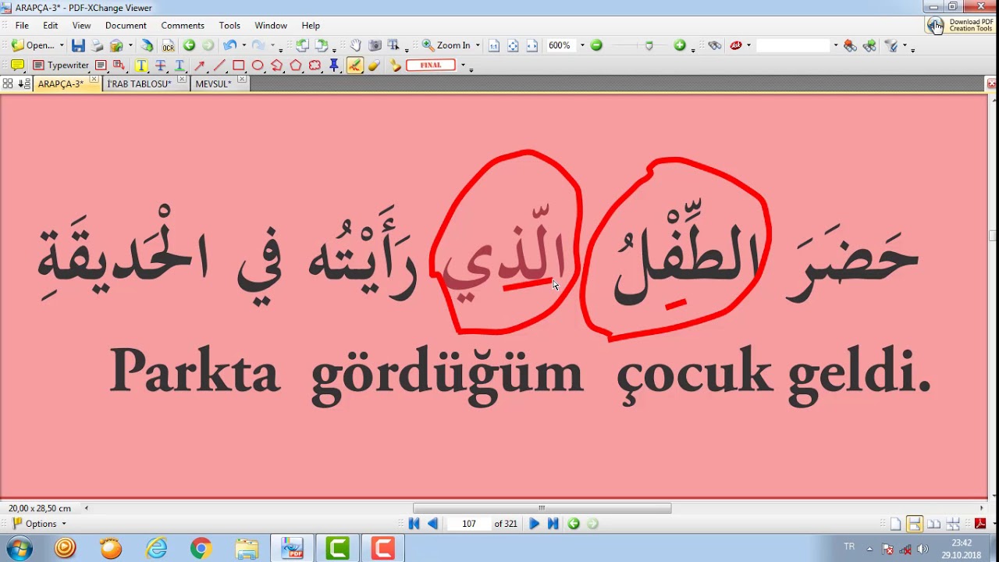Screen dimensions: 999x562
Task: Open the Document menu
Action: pos(126,25)
